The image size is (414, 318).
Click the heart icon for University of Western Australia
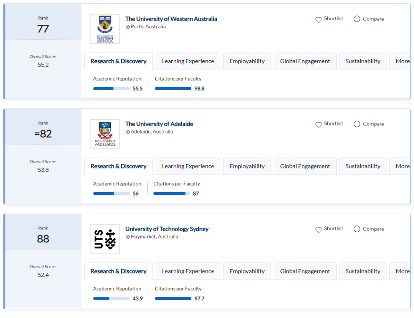click(x=319, y=20)
